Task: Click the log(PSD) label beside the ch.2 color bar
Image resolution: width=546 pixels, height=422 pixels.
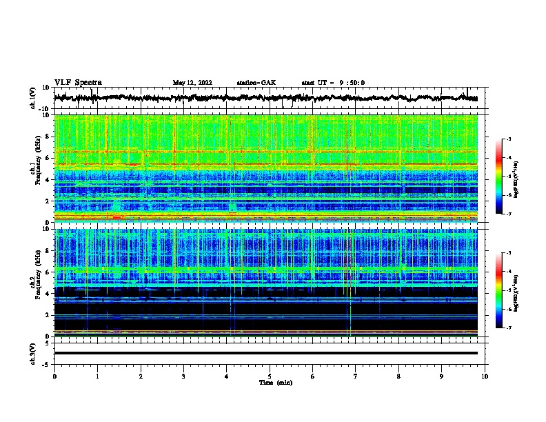Action: (x=516, y=293)
